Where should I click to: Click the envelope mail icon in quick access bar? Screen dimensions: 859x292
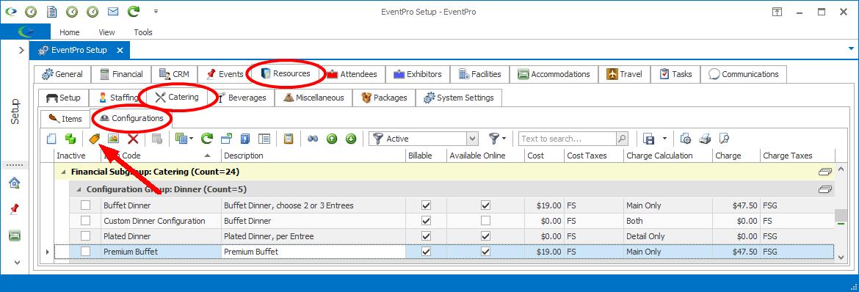pyautogui.click(x=113, y=11)
